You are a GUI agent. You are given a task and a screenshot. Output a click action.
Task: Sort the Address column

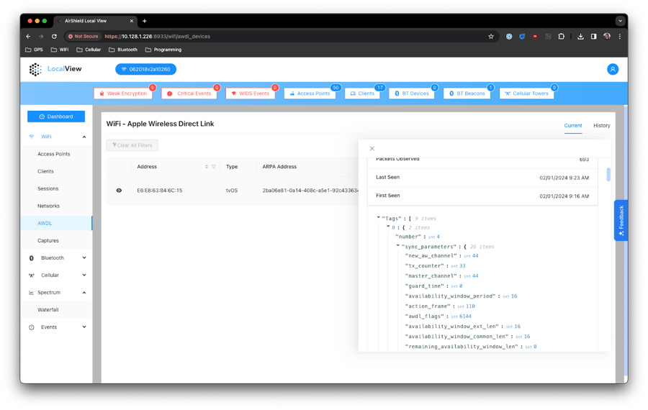207,167
